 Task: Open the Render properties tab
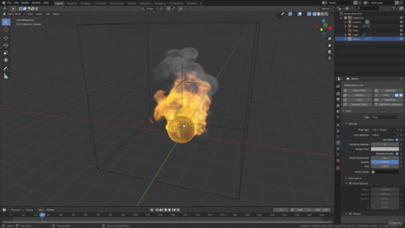click(338, 94)
